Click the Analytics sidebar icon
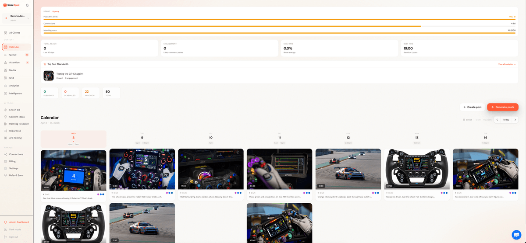The width and height of the screenshot is (526, 243). (x=5, y=86)
